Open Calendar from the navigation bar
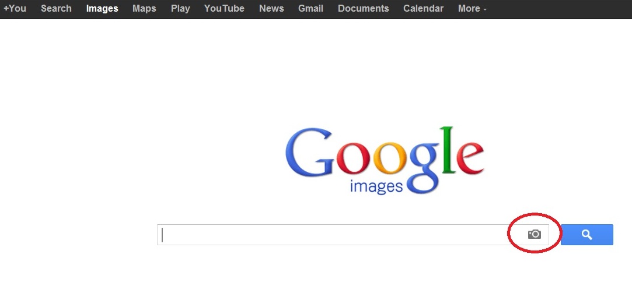Screen dimensions: 632x293 pos(423,9)
